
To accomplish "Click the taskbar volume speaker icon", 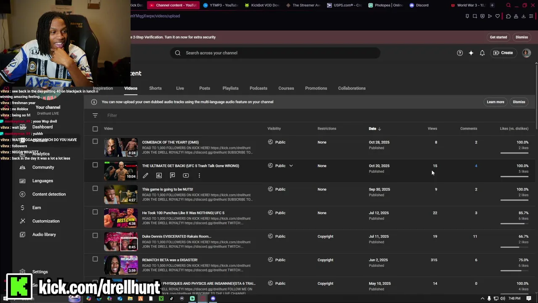I will [503, 298].
